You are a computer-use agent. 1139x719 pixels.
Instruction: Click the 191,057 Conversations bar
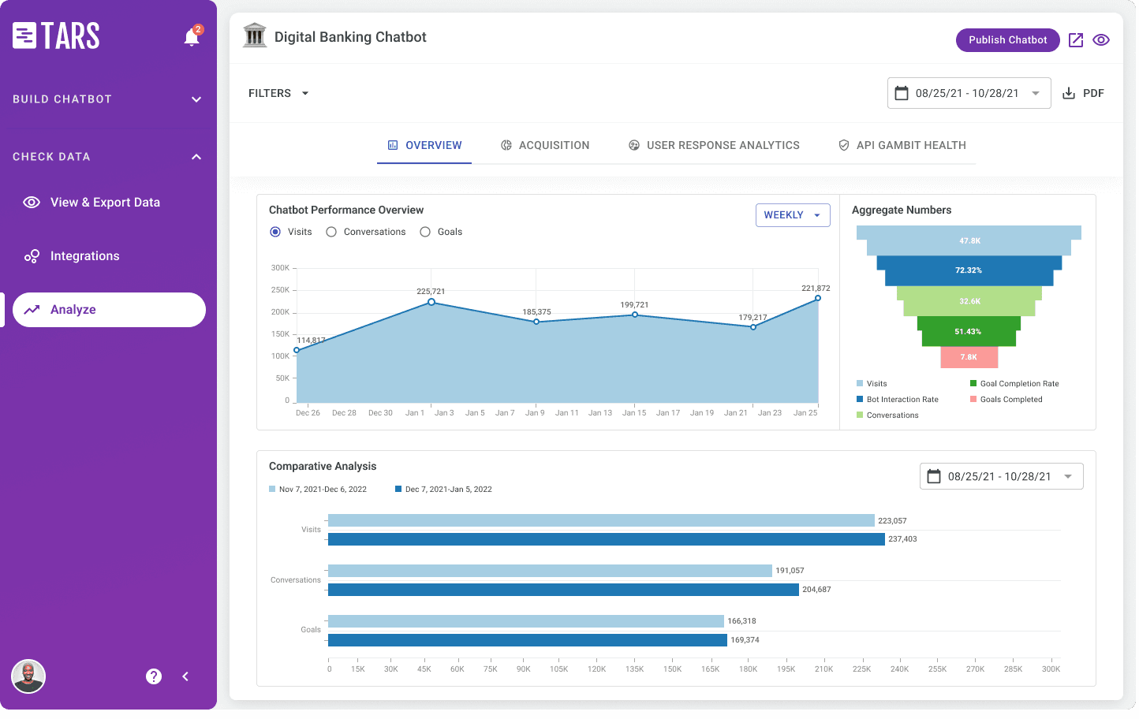pyautogui.click(x=551, y=572)
